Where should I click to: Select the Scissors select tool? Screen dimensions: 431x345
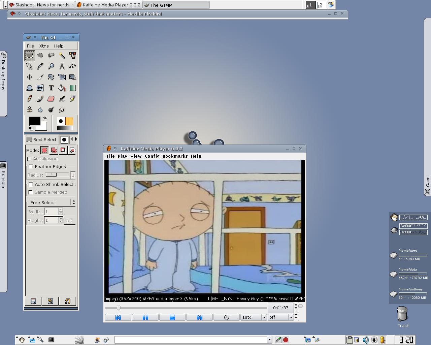point(30,66)
